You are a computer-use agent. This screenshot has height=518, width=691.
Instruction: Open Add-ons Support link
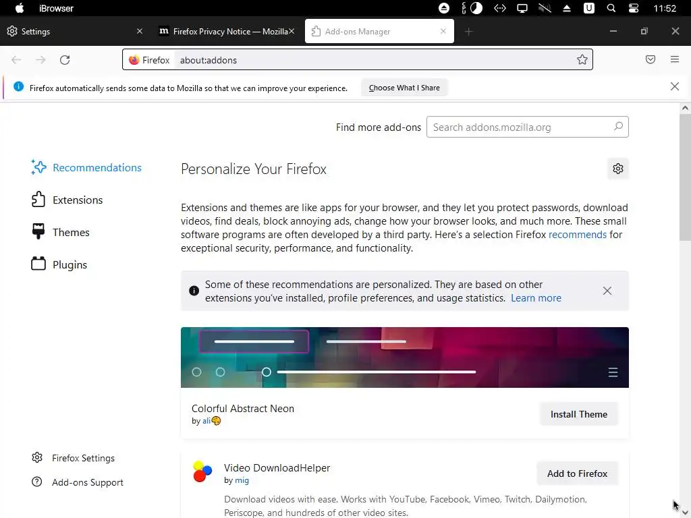[x=78, y=482]
